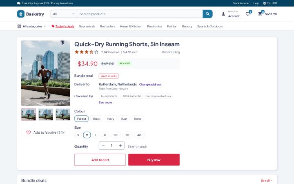Click the magnifier search button
The height and width of the screenshot is (184, 294).
coord(207,14)
